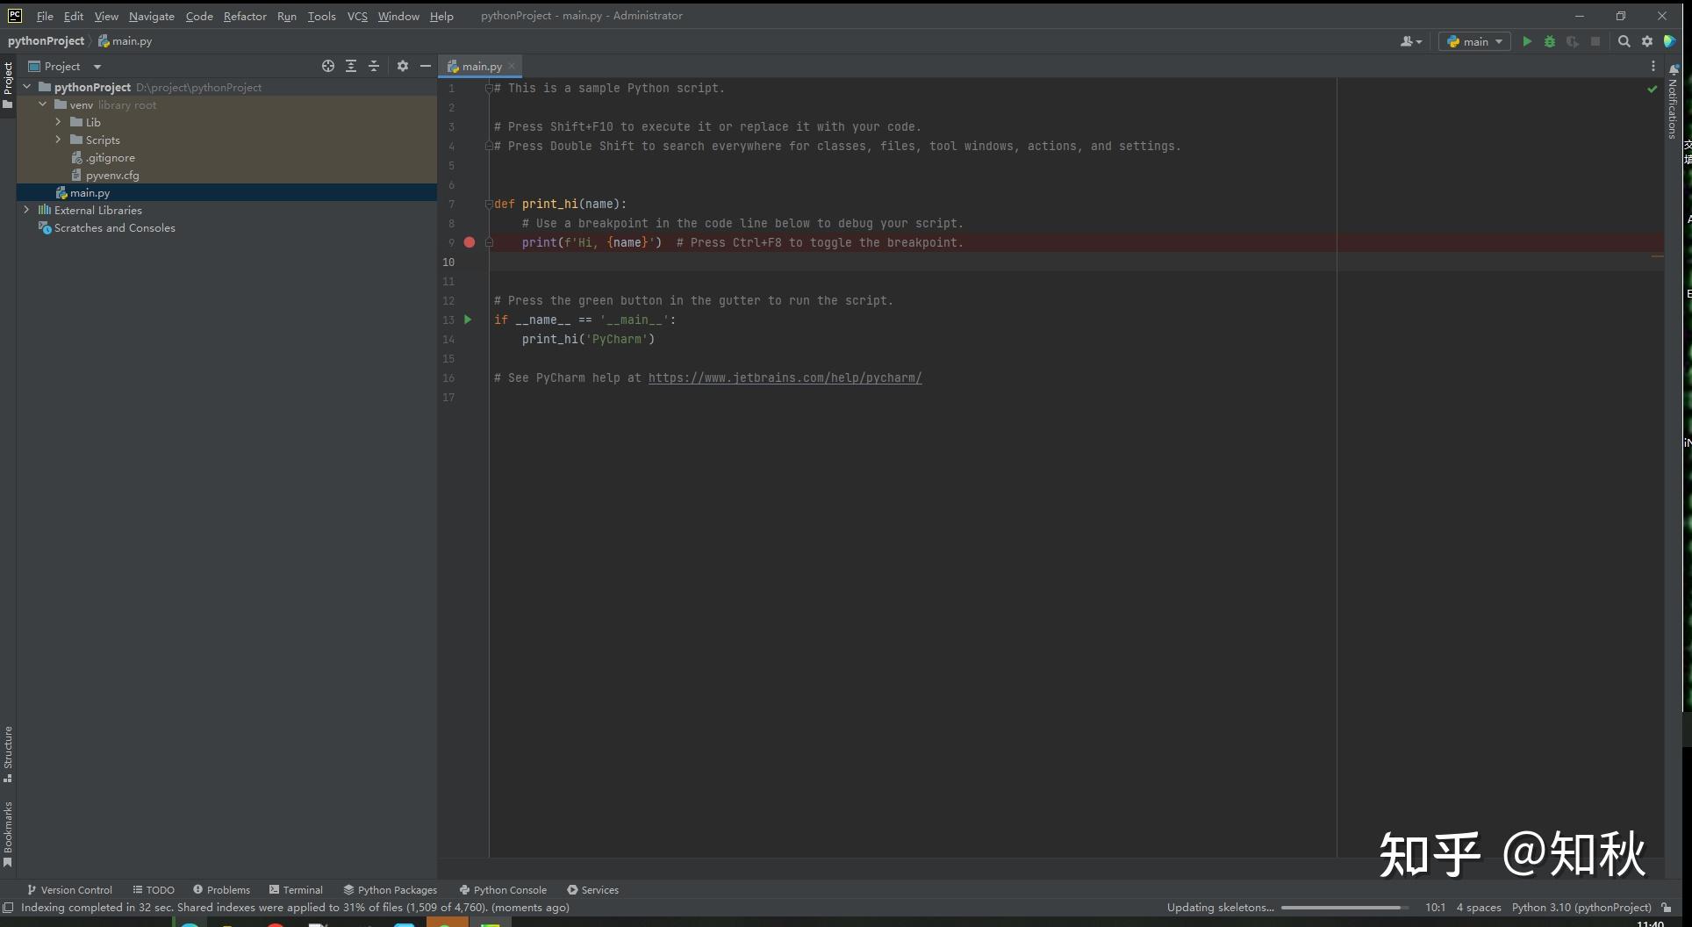Screen dimensions: 1692x927
Task: Open Project panel gear options
Action: (403, 66)
